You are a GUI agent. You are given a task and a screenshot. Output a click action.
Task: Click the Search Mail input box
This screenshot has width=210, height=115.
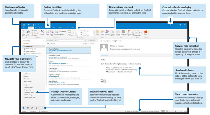pyautogui.click(x=66, y=41)
